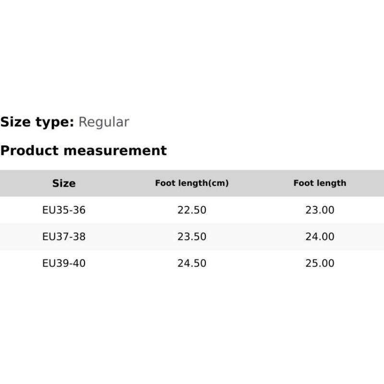Select the EU39-40 size cell

point(64,264)
